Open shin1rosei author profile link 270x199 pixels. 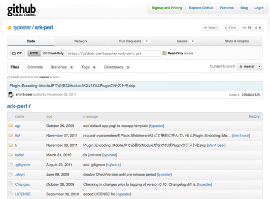pos(24,94)
